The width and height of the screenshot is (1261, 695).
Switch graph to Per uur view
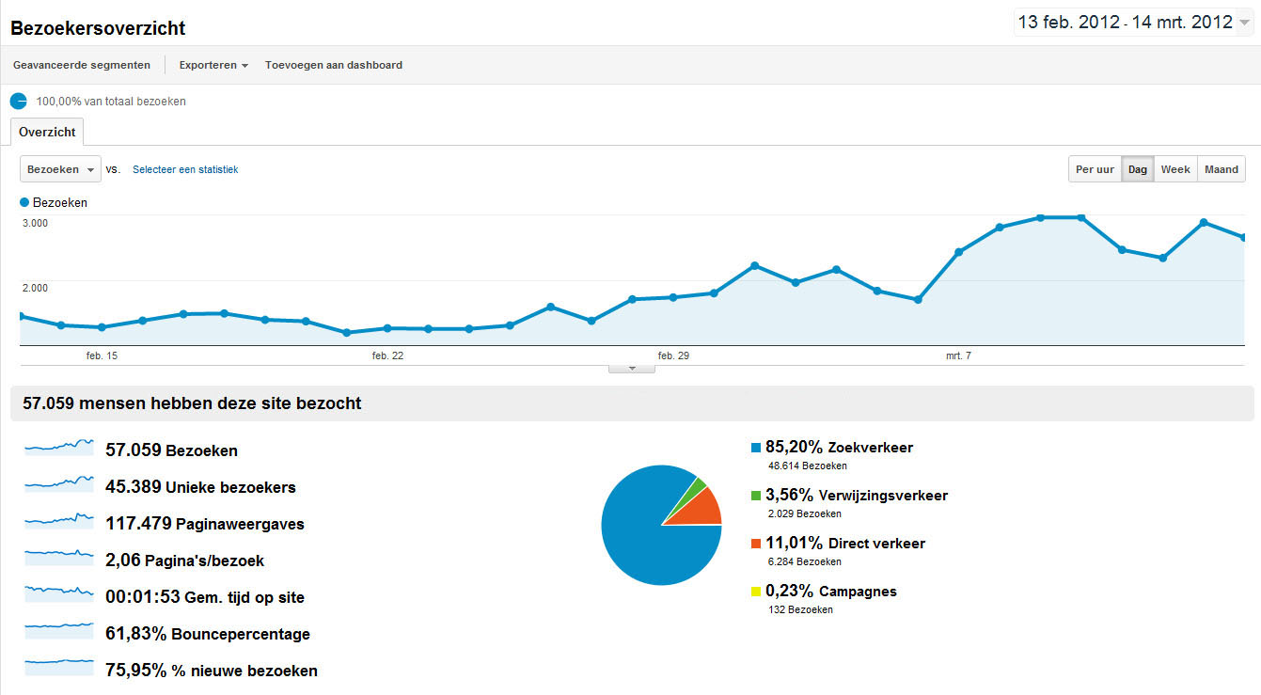click(x=1095, y=169)
